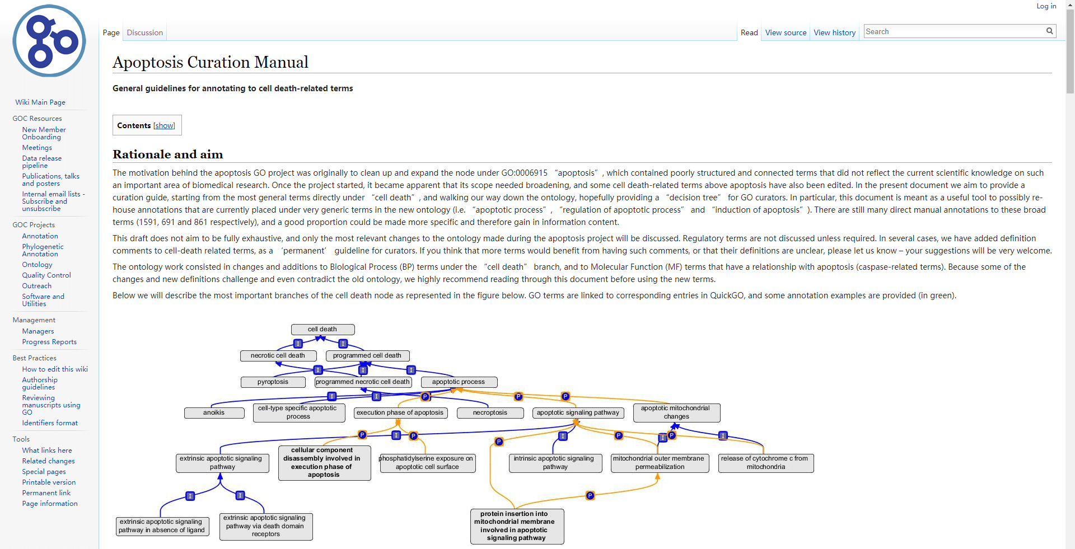Click 'intrinsic apoptotic signaling pathway' node
The image size is (1075, 549).
click(555, 463)
